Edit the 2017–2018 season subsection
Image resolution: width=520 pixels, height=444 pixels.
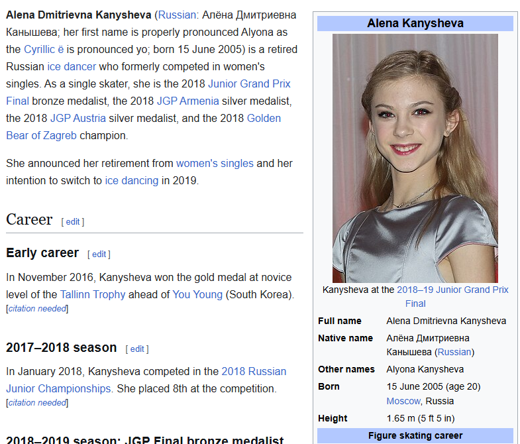(137, 349)
